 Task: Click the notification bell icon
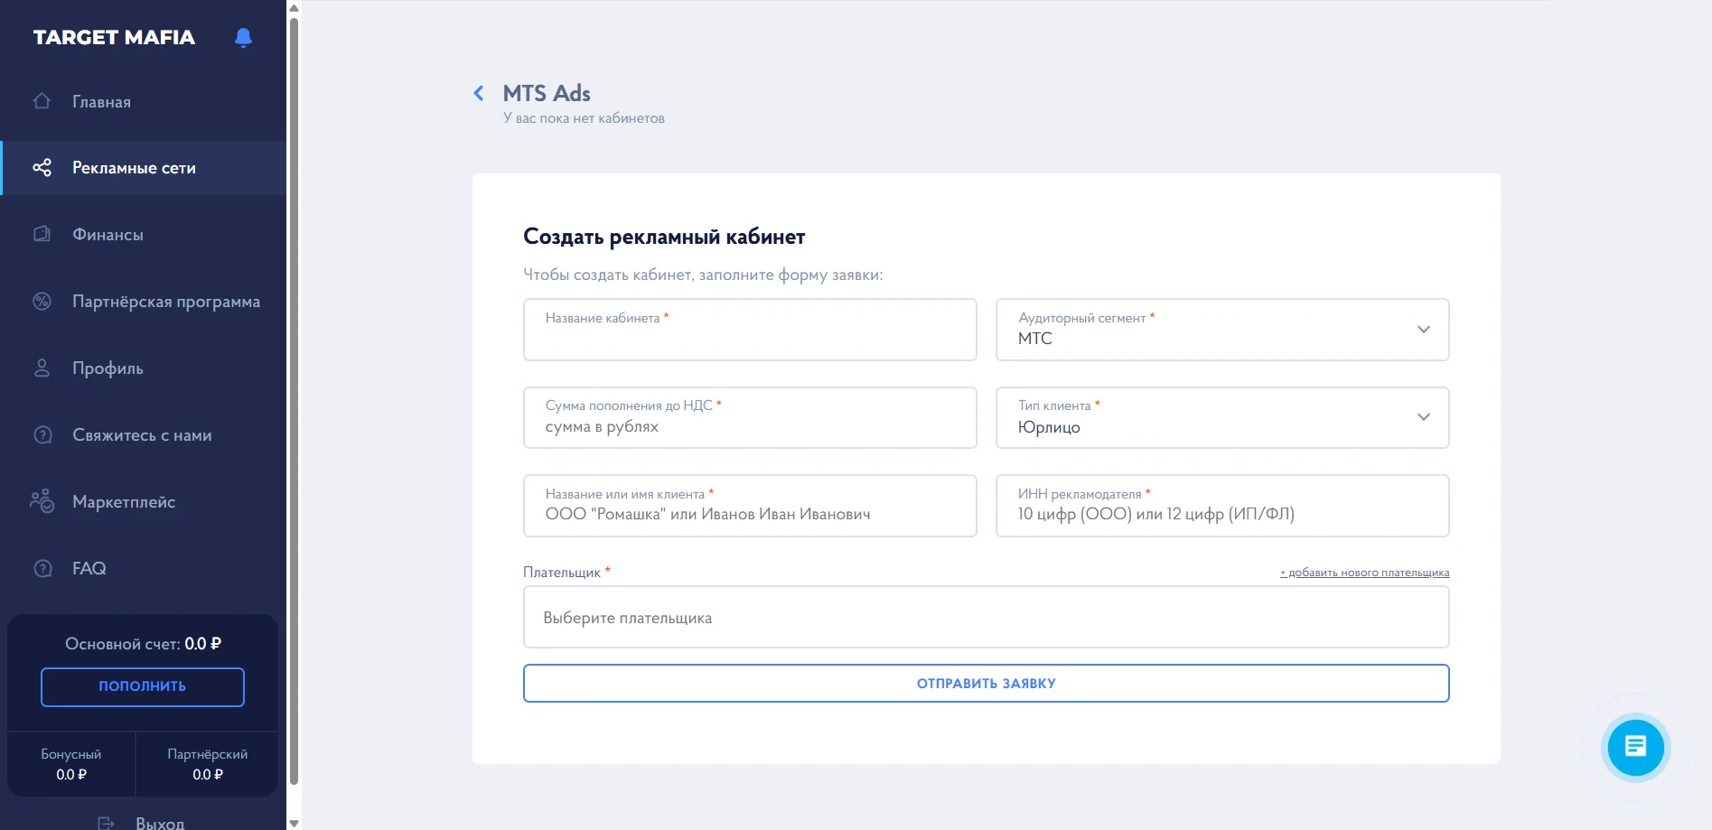coord(243,37)
